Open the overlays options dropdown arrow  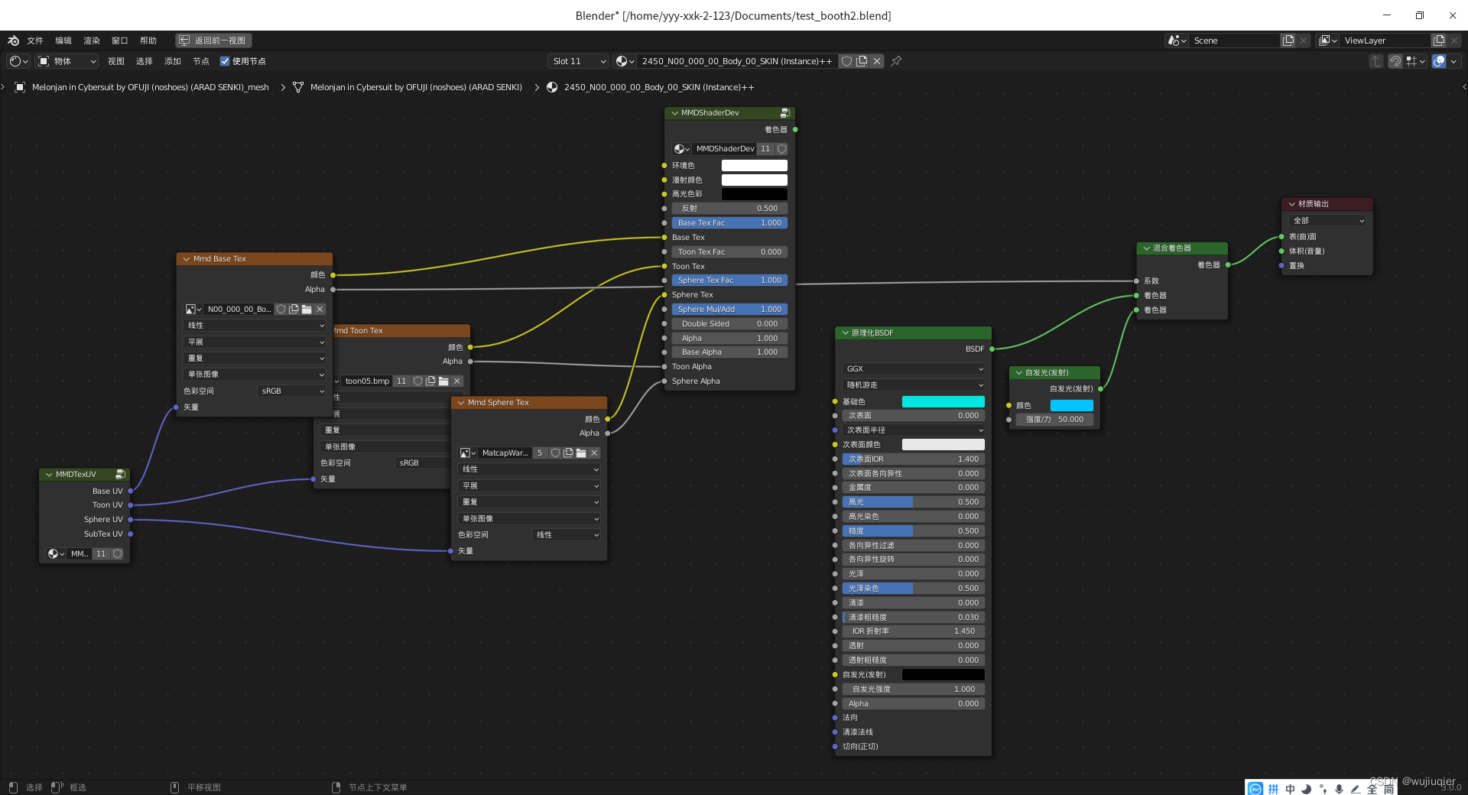tap(1453, 61)
